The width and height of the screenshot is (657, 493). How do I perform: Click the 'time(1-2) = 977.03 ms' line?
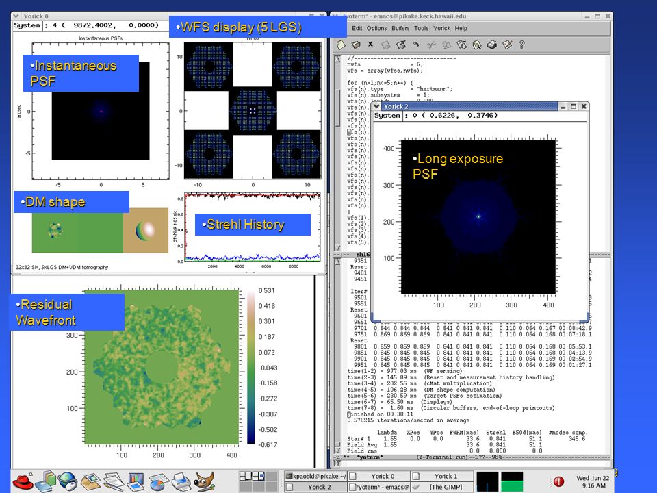pyautogui.click(x=404, y=371)
